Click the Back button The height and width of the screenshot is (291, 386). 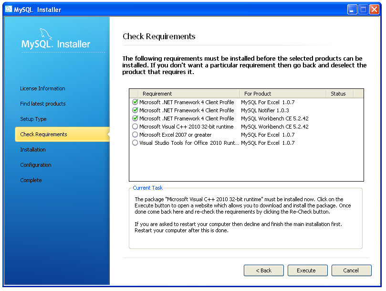[264, 270]
